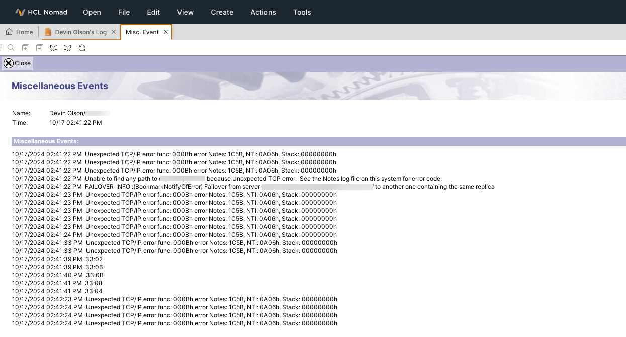Click the toolbar drag handle grip
Viewport: 626px width, 337px height.
pos(2,48)
